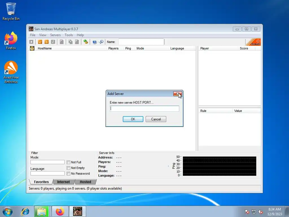Click the Score column header
The width and height of the screenshot is (289, 217).
coord(247,48)
